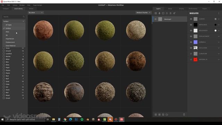Click the solid droplet layer icon
This screenshot has height=125, width=222.
click(160, 13)
